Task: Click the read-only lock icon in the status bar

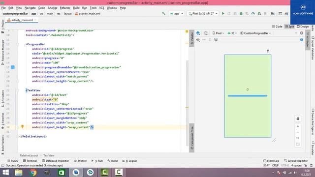Action: (306, 165)
